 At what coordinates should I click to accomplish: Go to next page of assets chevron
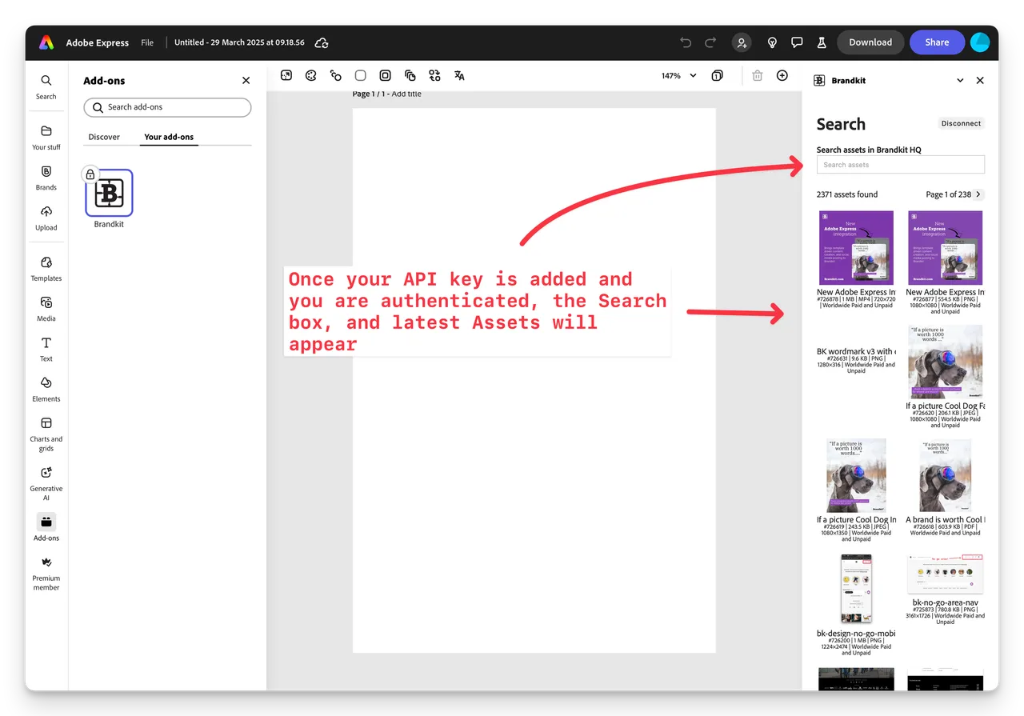(x=978, y=194)
